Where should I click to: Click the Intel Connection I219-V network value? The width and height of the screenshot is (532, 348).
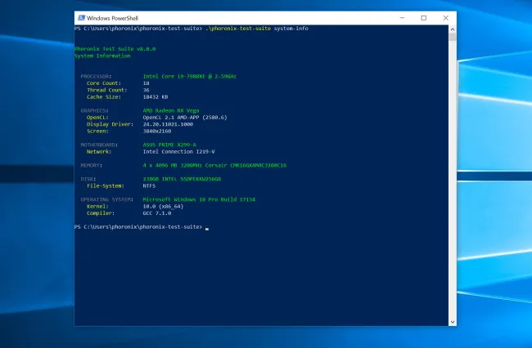(178, 151)
